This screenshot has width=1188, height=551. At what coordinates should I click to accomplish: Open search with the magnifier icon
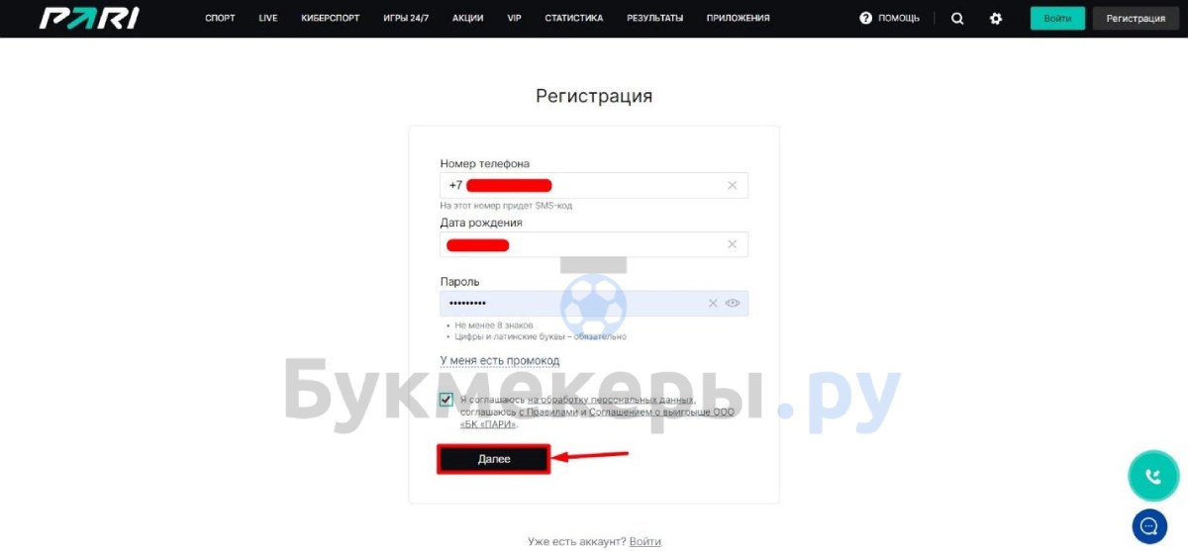click(x=957, y=18)
